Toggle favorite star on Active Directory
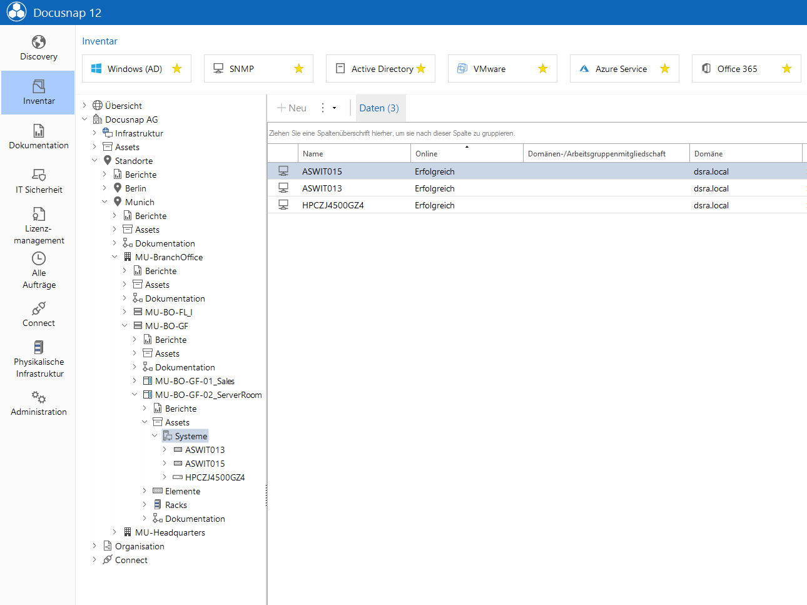Image resolution: width=807 pixels, height=605 pixels. pyautogui.click(x=421, y=69)
